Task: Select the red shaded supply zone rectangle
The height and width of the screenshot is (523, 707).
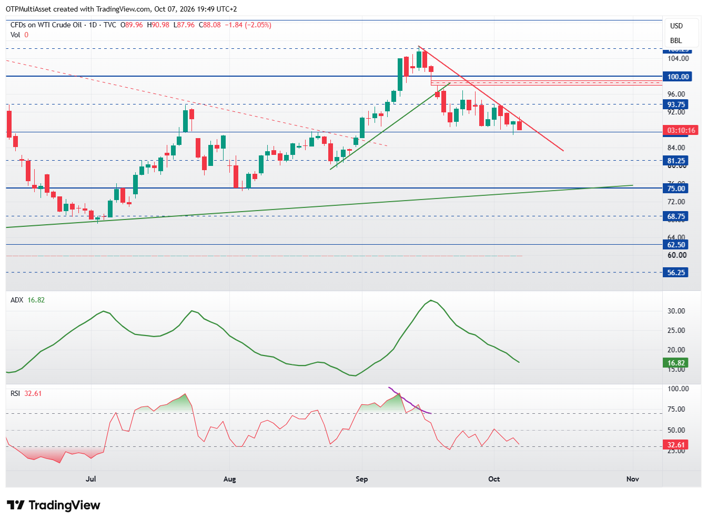Action: tap(547, 83)
